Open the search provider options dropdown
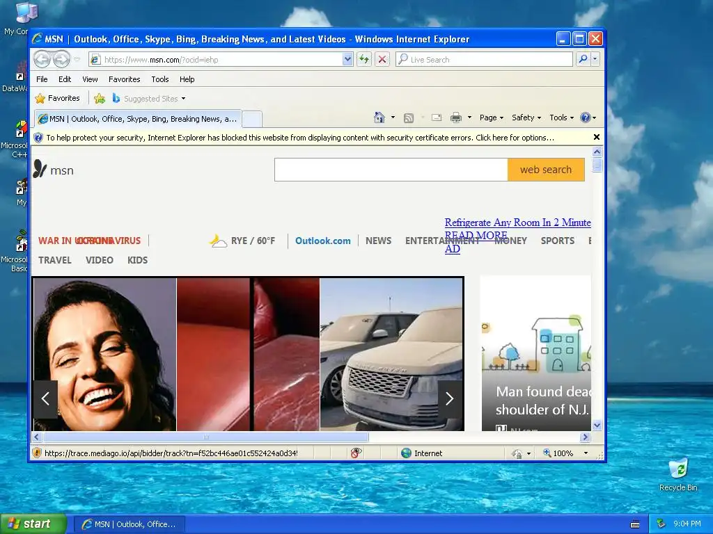This screenshot has width=713, height=534. 595,60
